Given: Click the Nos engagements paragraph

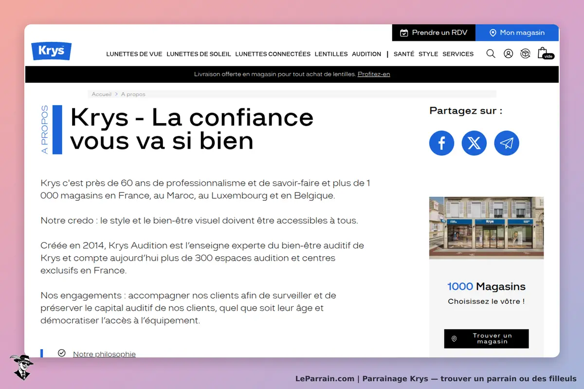Looking at the screenshot, I should 188,308.
